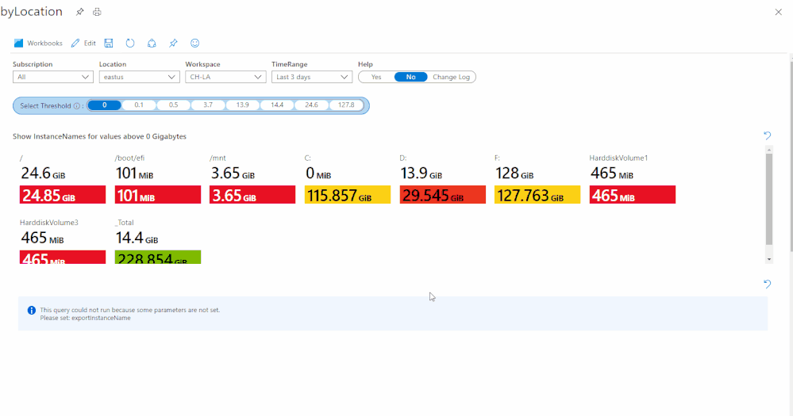
Task: Pin the byLocation blade using title pin icon
Action: [x=79, y=12]
